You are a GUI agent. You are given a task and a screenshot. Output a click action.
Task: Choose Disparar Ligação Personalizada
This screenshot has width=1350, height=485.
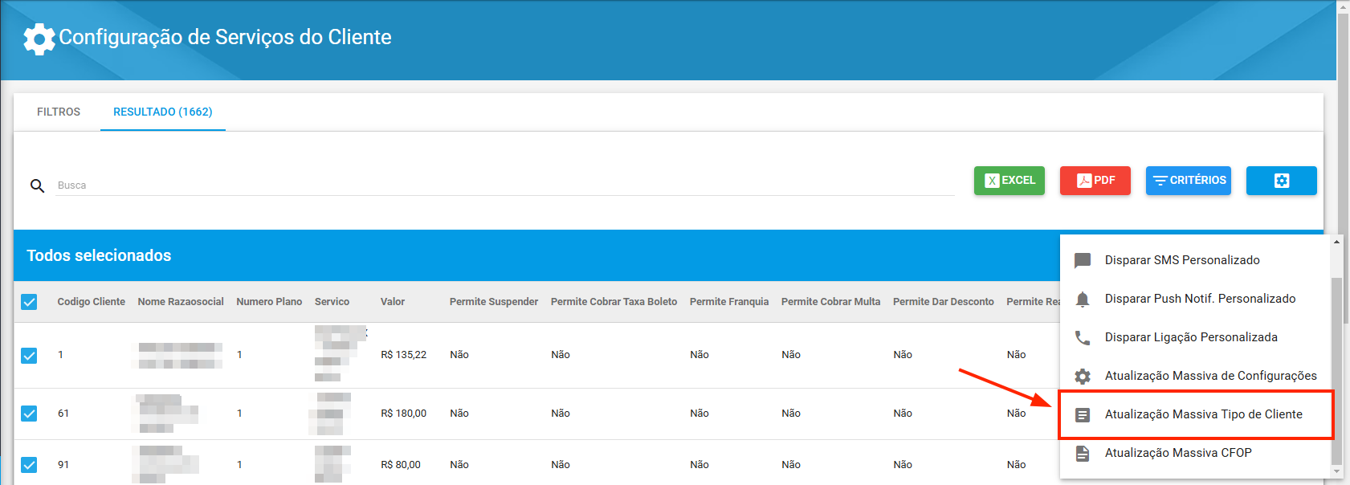click(1196, 337)
